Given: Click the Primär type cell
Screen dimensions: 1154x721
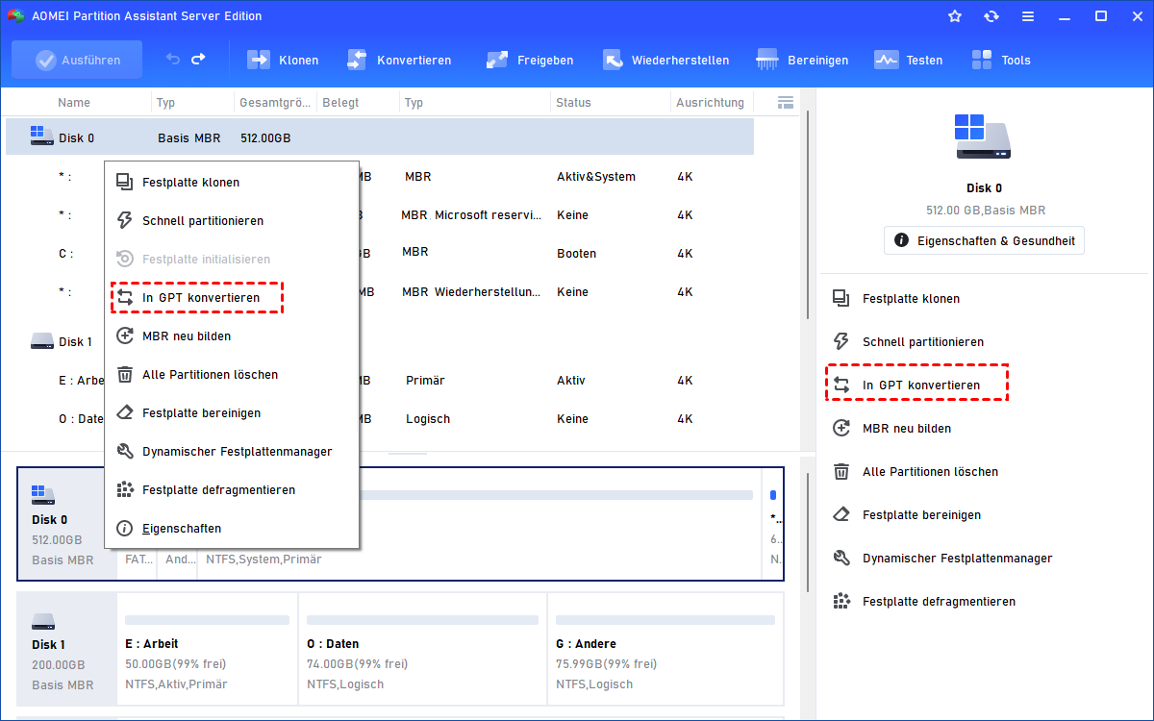Looking at the screenshot, I should 425,380.
